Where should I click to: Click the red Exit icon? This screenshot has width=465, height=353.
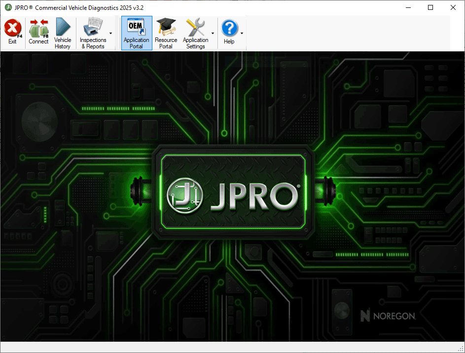[12, 30]
